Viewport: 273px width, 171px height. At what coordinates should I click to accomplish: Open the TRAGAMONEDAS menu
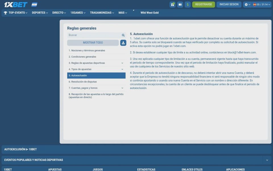pyautogui.click(x=102, y=13)
